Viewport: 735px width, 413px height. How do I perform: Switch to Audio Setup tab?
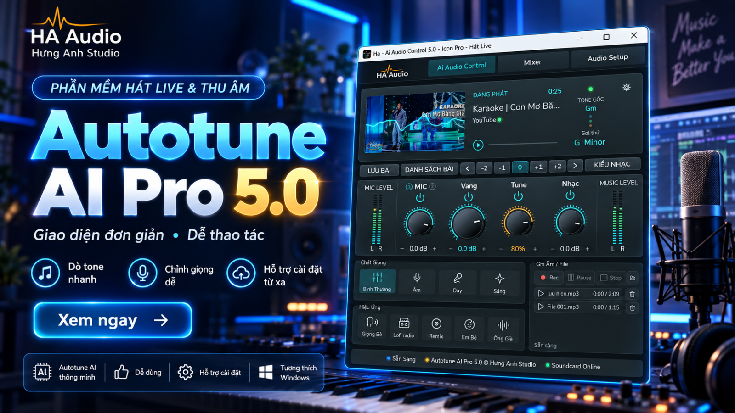[x=607, y=57]
